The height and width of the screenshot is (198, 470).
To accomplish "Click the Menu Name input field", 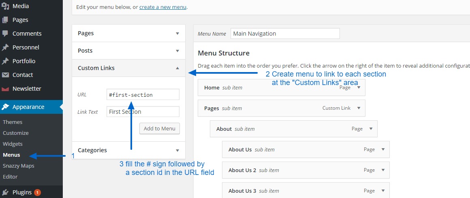I will (x=285, y=34).
